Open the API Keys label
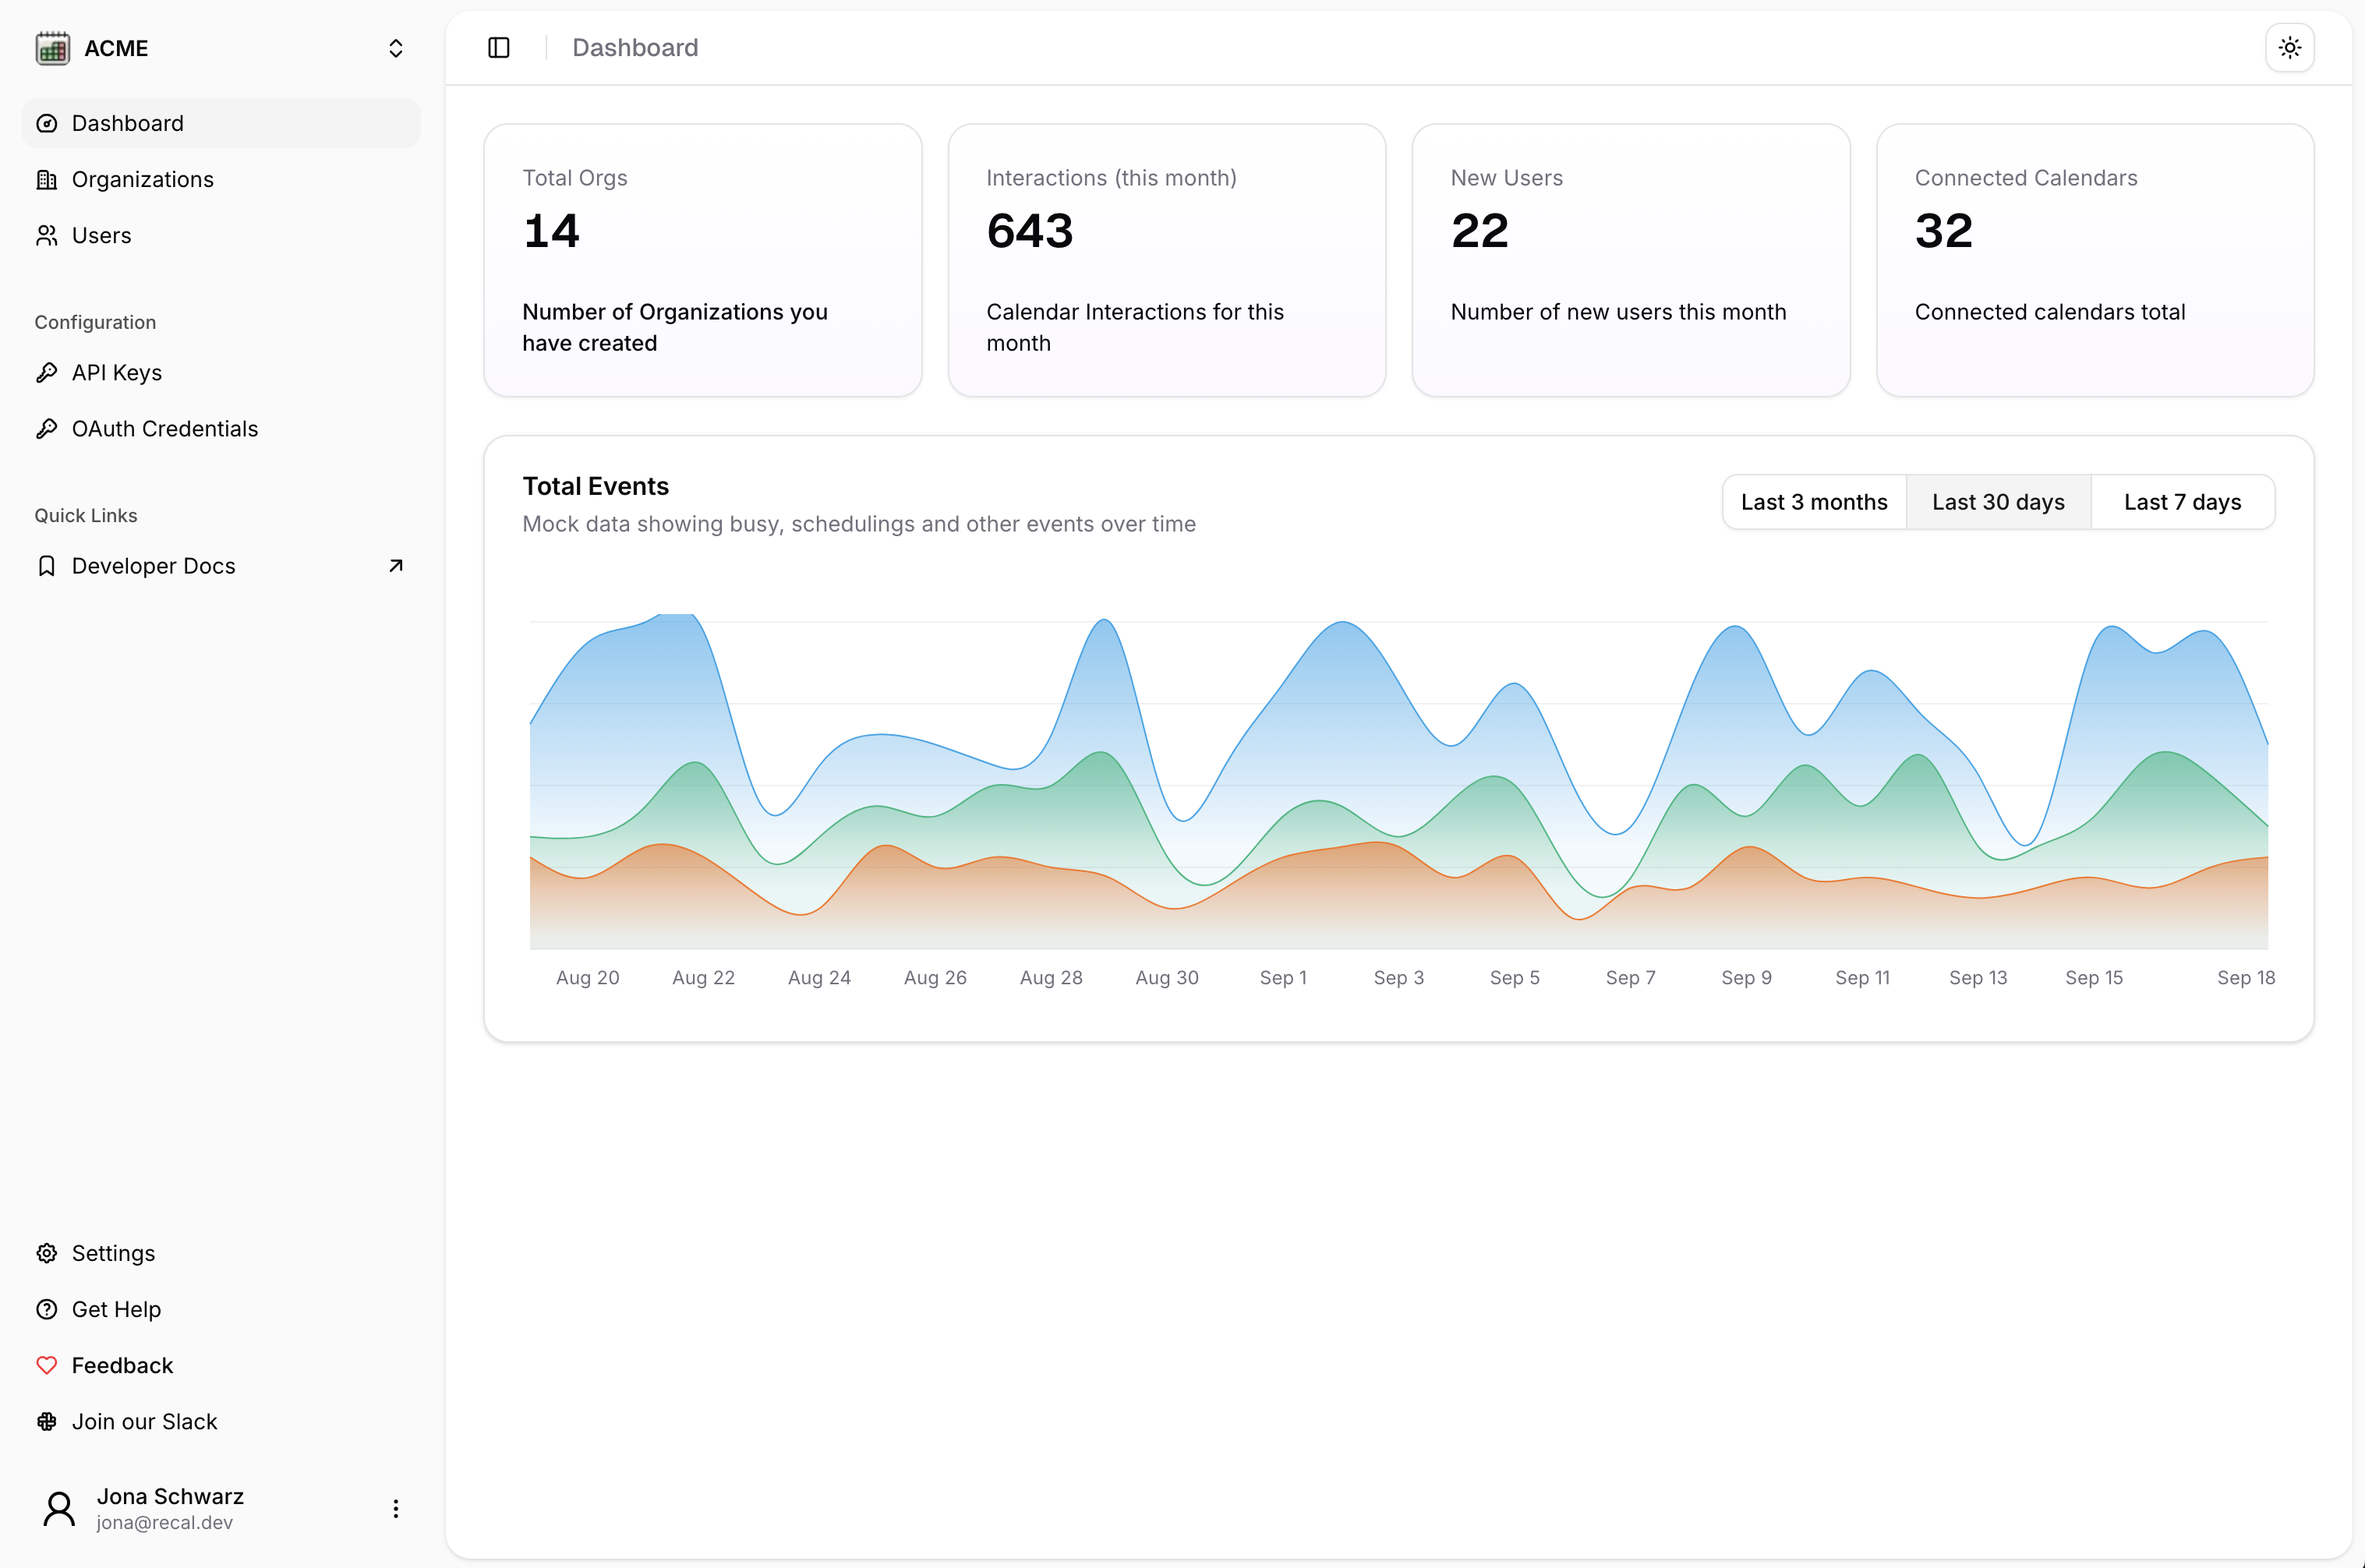2365x1568 pixels. click(117, 372)
